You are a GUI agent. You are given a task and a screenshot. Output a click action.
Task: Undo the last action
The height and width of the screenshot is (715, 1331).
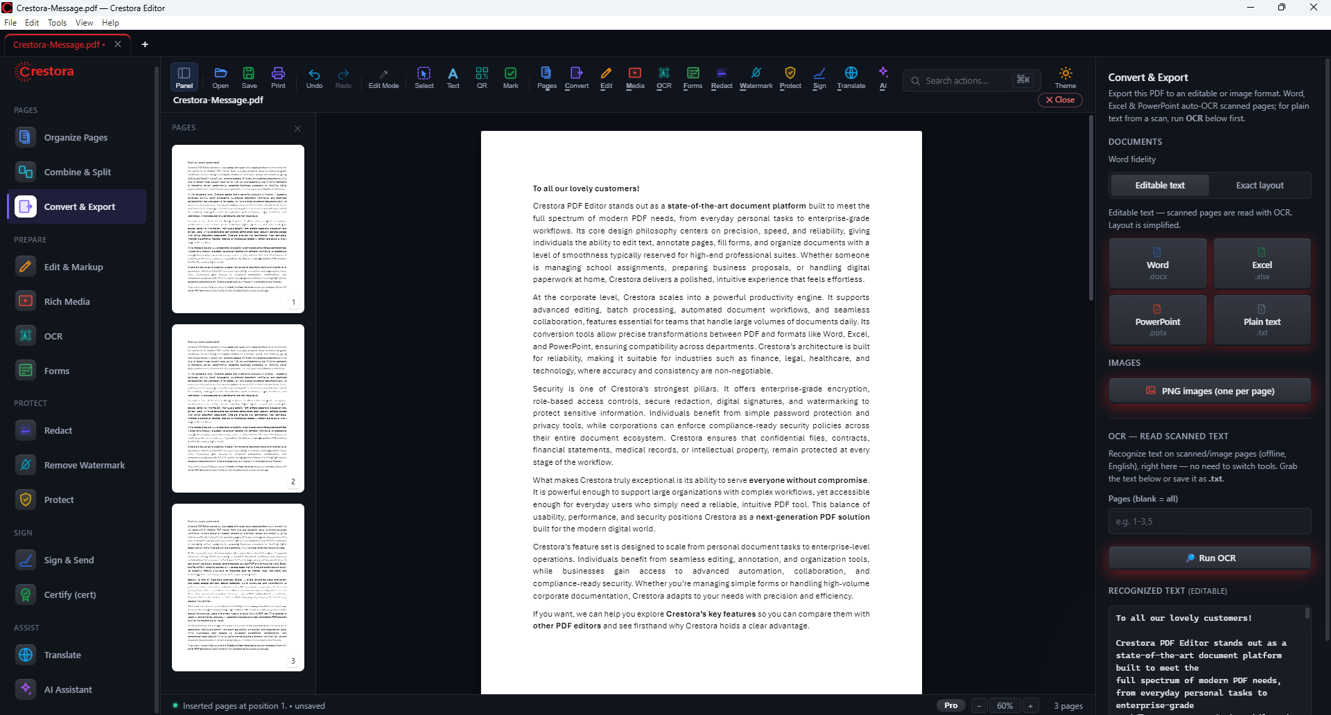coord(314,78)
